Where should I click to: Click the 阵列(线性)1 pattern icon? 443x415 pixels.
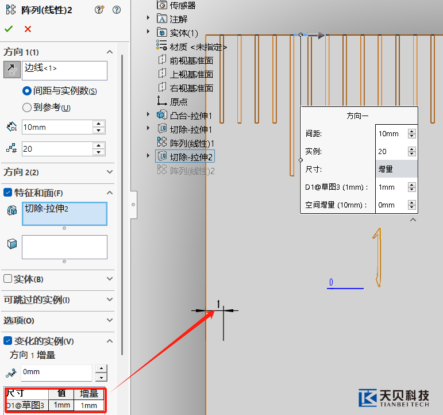(x=162, y=142)
